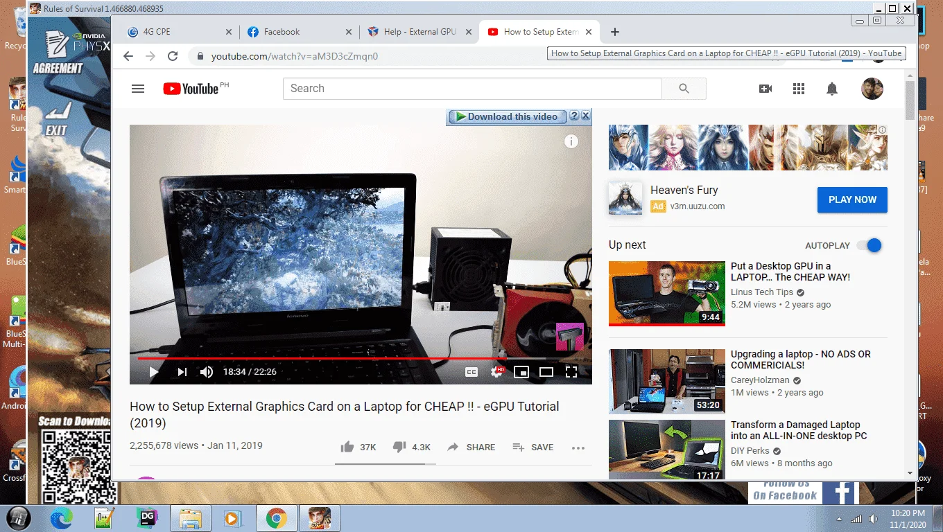This screenshot has height=532, width=943.
Task: Close the Facebook tab
Action: 349,32
